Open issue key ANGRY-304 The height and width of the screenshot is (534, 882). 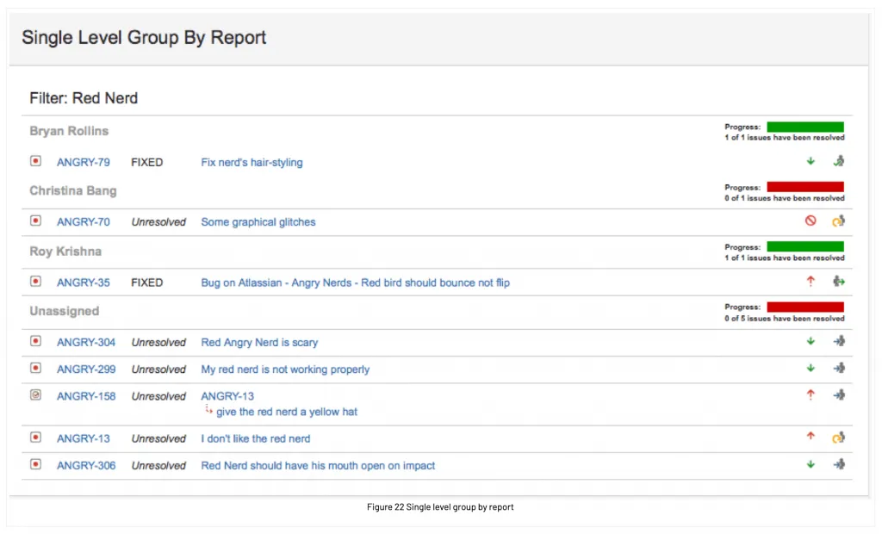click(x=86, y=342)
